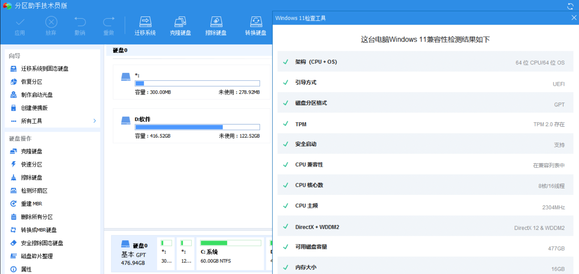Click the 未使用：278.92MB text
This screenshot has width=579, height=274.
(239, 92)
